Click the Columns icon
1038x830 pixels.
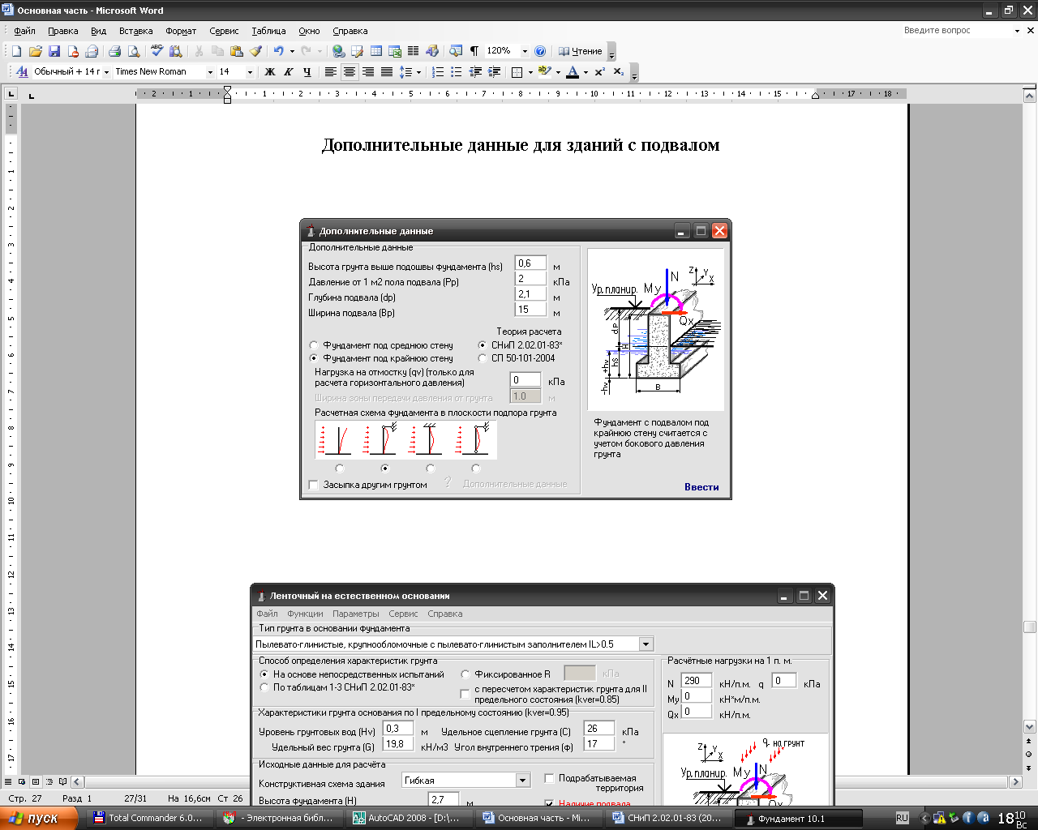click(x=414, y=51)
